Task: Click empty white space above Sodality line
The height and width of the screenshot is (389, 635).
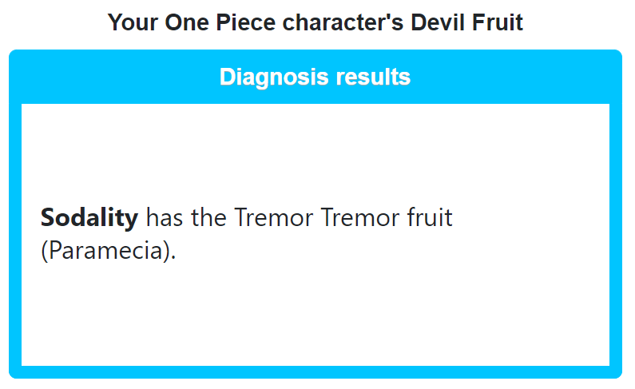Action: point(315,154)
